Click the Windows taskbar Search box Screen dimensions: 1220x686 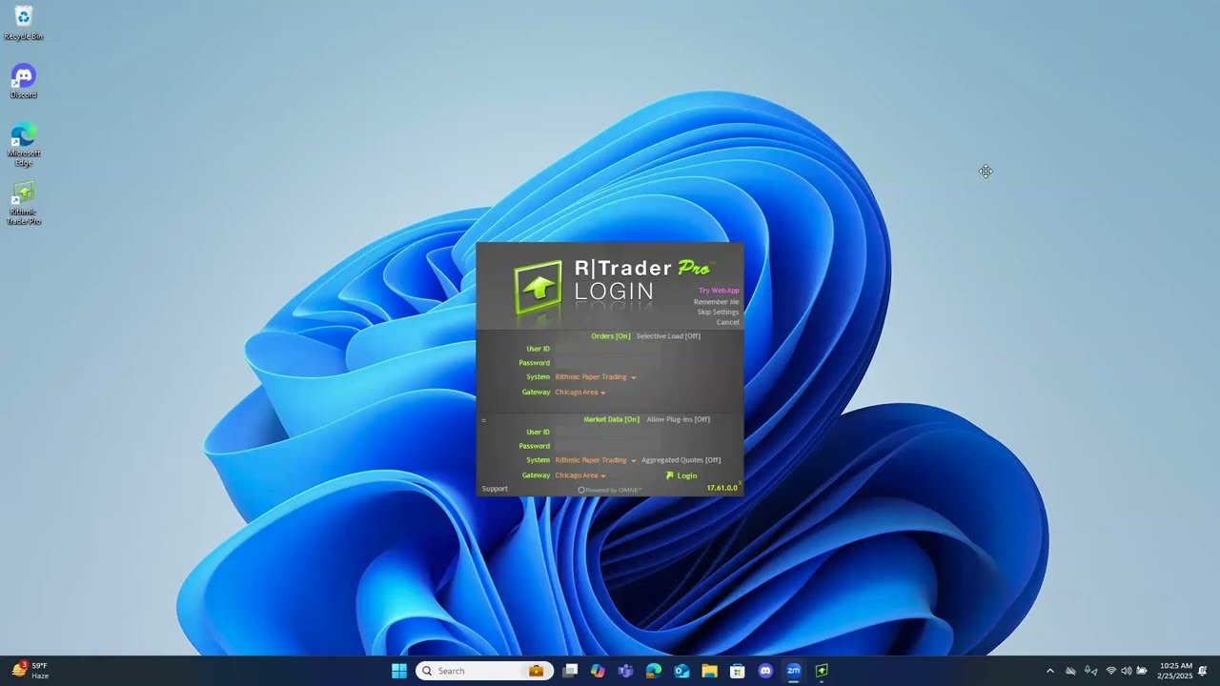tap(484, 671)
